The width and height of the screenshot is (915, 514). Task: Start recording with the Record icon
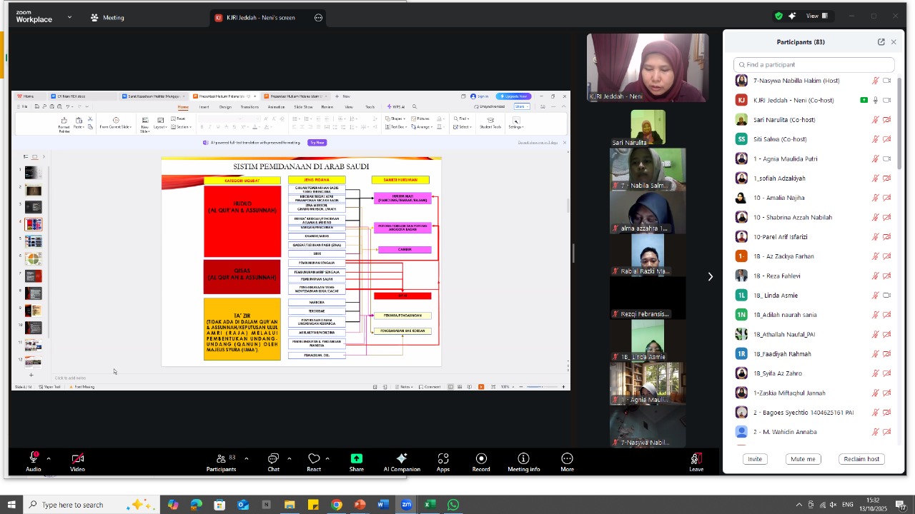[481, 459]
